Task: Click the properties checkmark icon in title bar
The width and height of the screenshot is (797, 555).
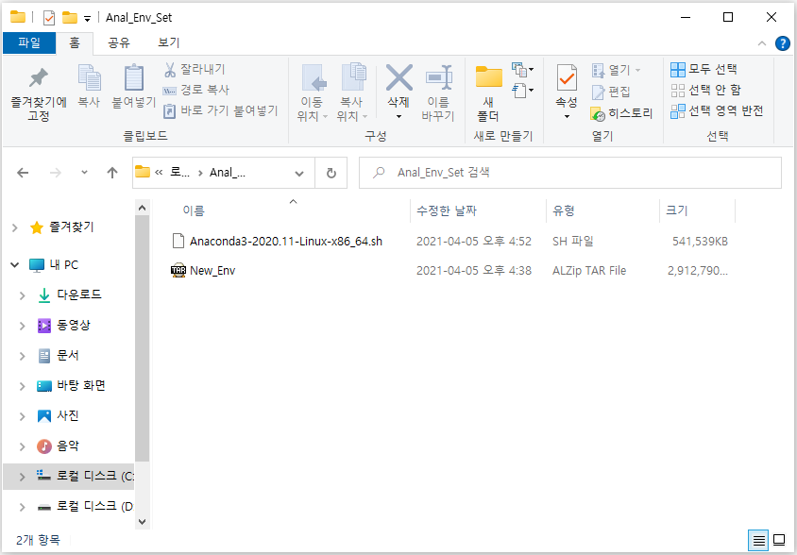Action: [49, 18]
